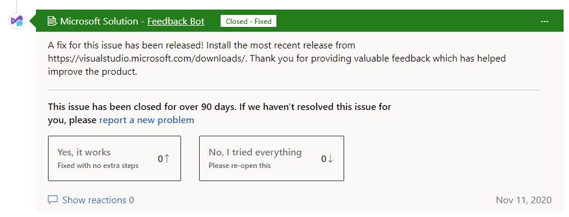Click the downvote count beside No, I tried everything
Image resolution: width=569 pixels, height=217 pixels.
pyautogui.click(x=324, y=158)
